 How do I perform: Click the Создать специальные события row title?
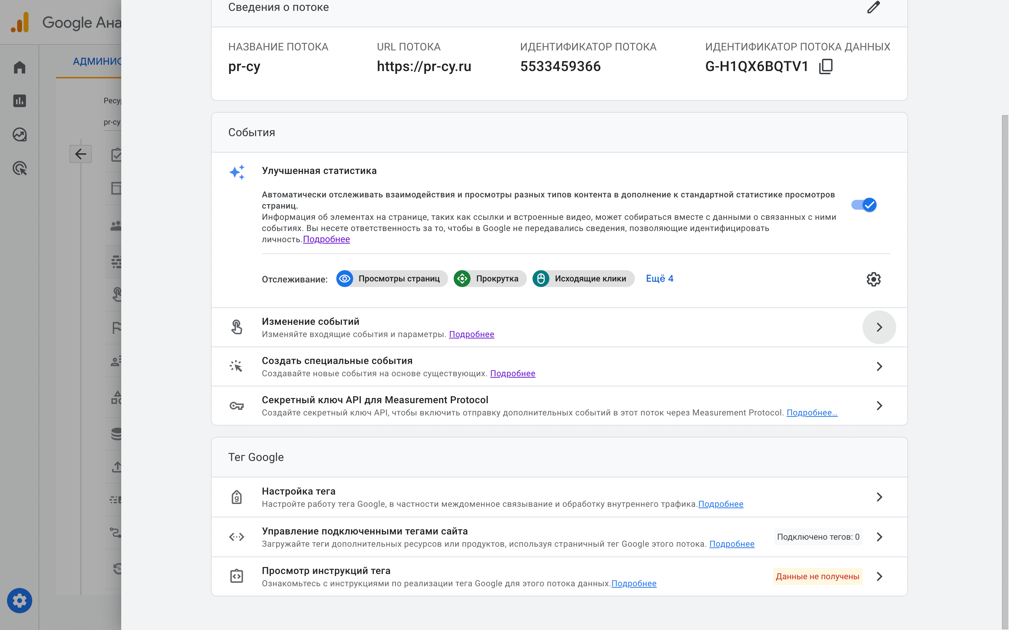tap(337, 361)
